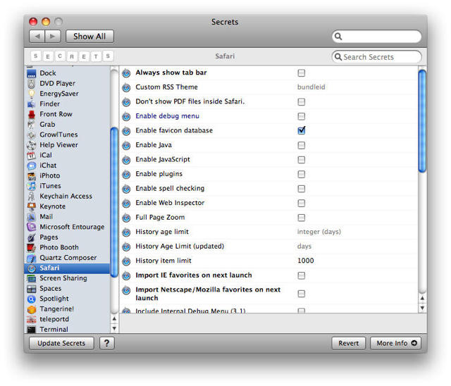
Task: Click the Show All toolbar button
Action: [89, 36]
